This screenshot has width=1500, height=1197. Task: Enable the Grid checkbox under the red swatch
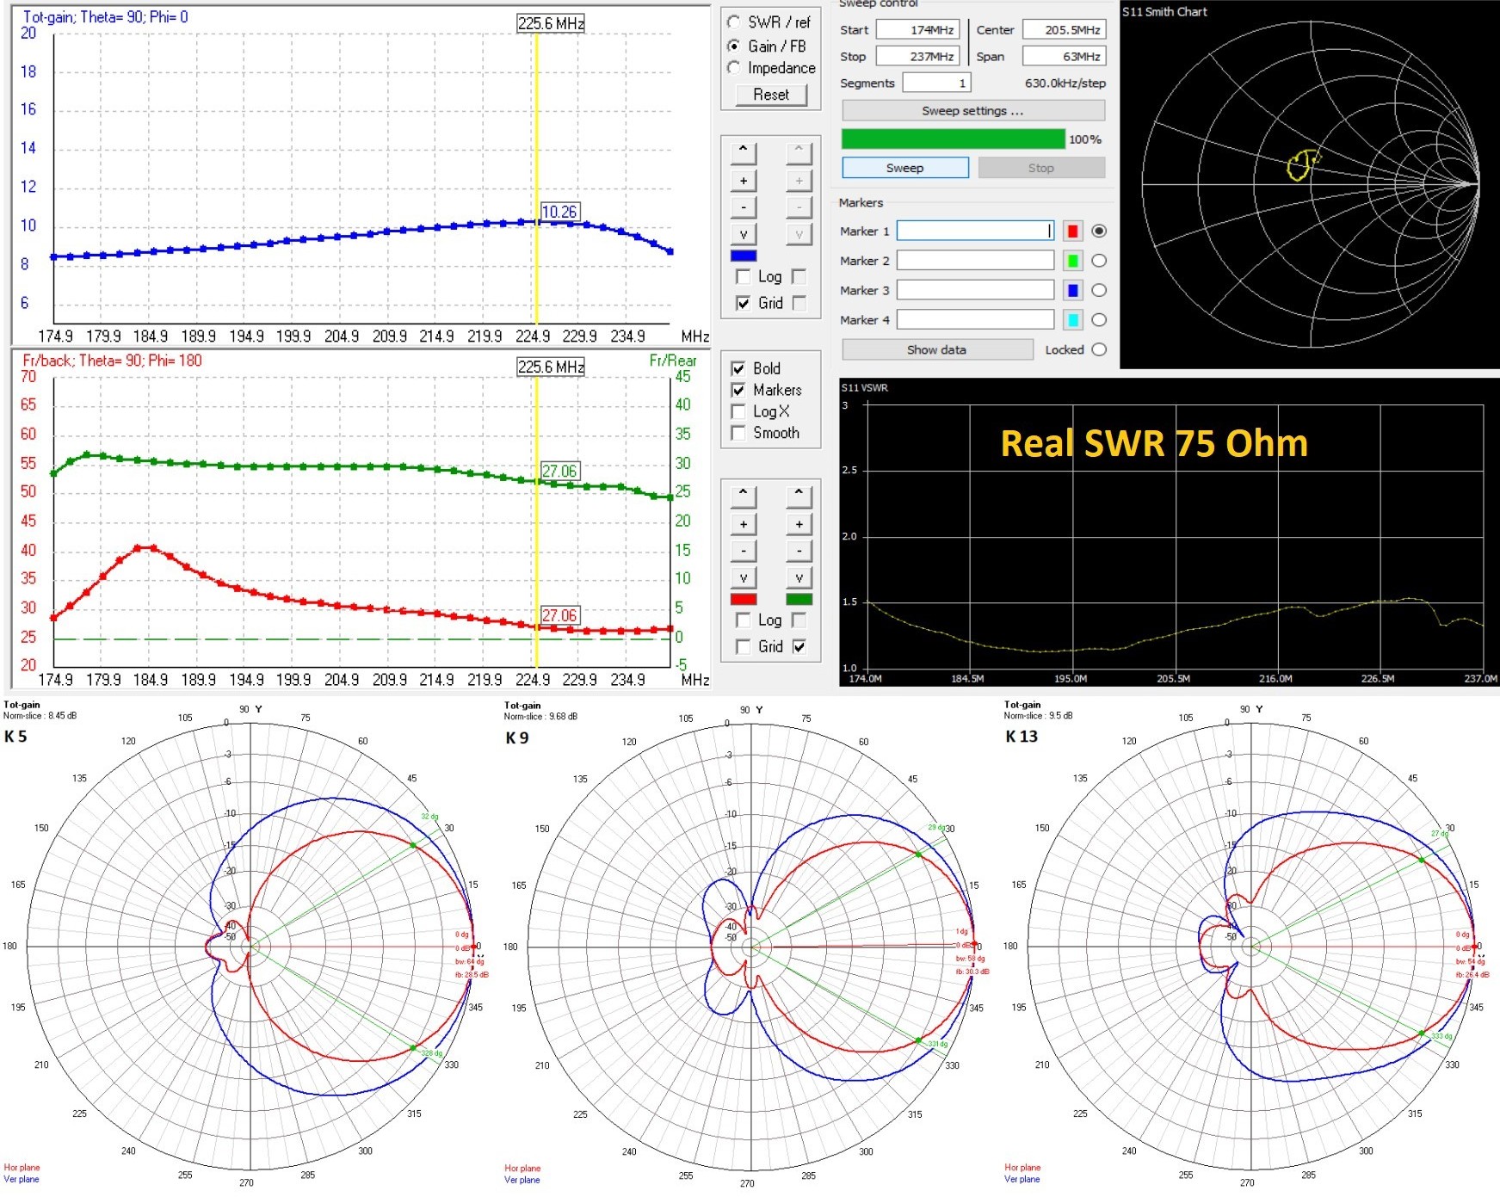744,646
